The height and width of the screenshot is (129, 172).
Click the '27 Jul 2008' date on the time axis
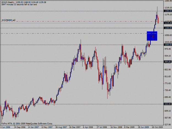[x=102, y=127]
